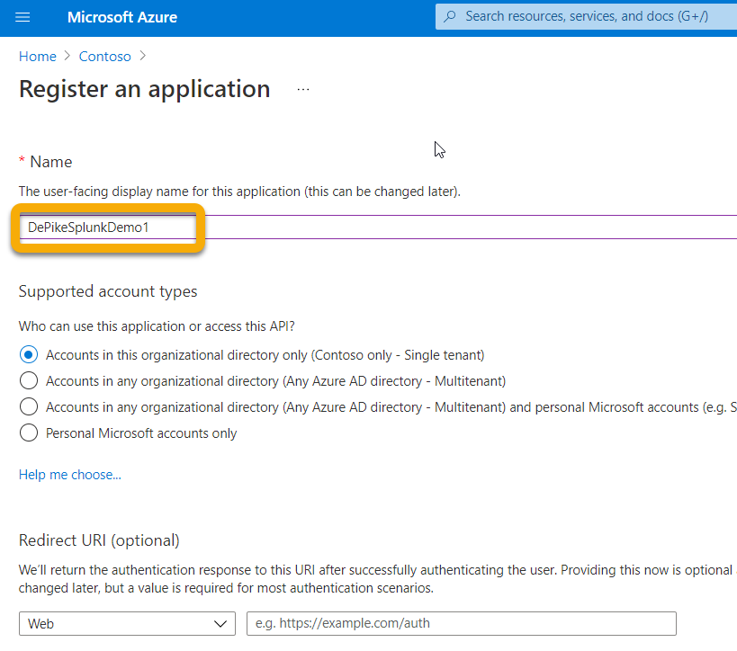Open the Contoso breadcrumb link
The width and height of the screenshot is (737, 651).
tap(104, 57)
